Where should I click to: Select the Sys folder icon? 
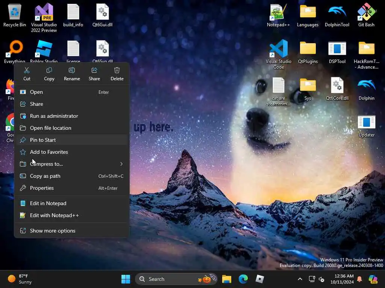pyautogui.click(x=308, y=88)
